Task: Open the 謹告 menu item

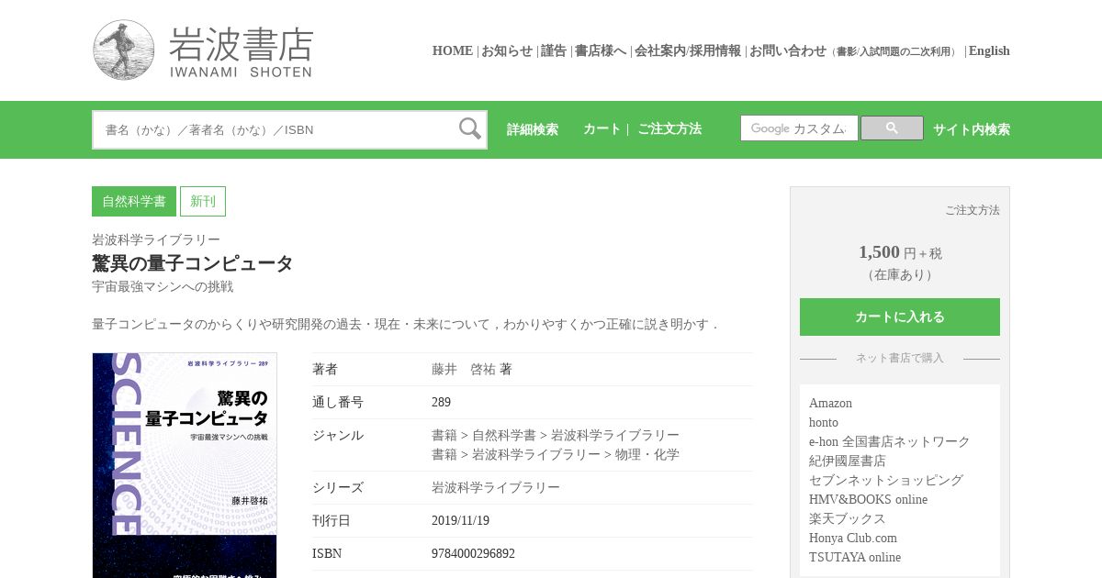Action: pyautogui.click(x=554, y=51)
